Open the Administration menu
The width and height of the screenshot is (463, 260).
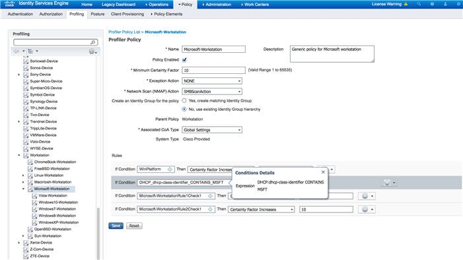point(217,5)
